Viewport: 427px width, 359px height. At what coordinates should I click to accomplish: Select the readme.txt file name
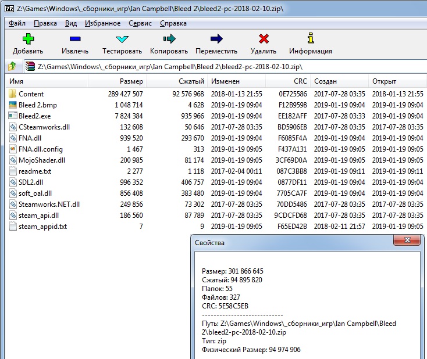[x=35, y=171]
